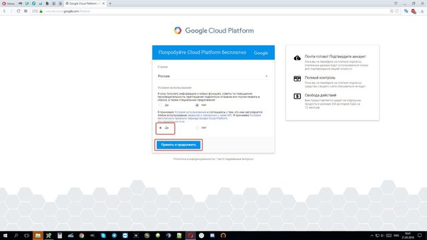Switch to Opera in the taskbar

(190, 235)
